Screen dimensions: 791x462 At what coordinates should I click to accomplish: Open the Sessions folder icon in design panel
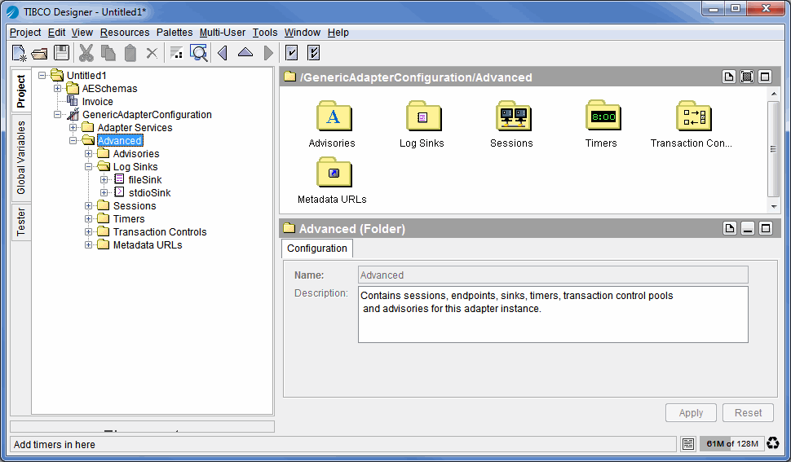pos(512,117)
